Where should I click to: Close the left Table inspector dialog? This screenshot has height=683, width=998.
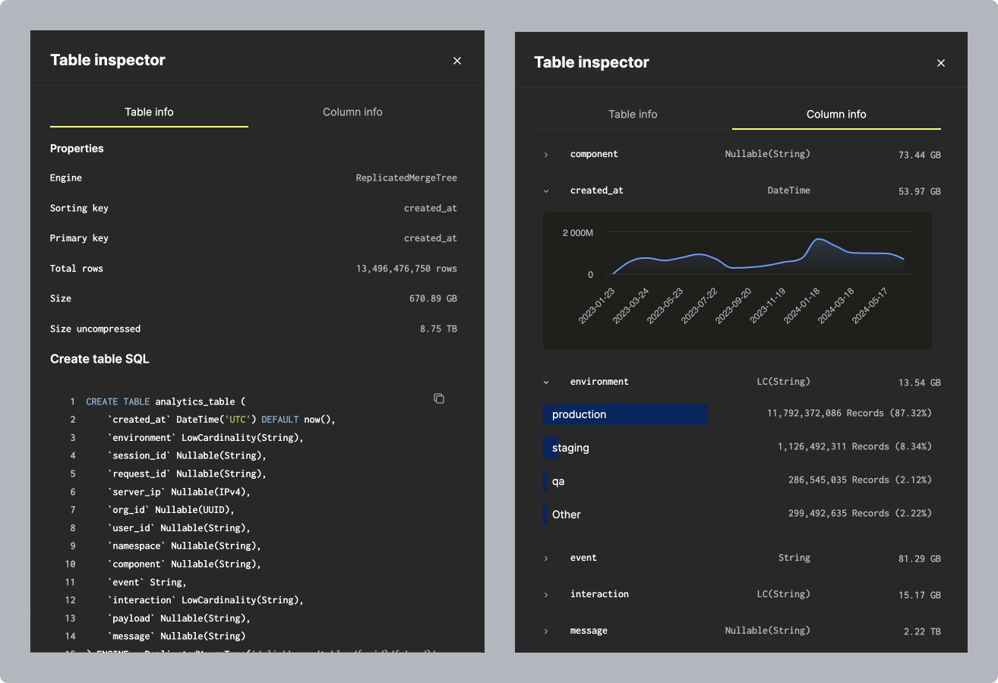tap(457, 60)
